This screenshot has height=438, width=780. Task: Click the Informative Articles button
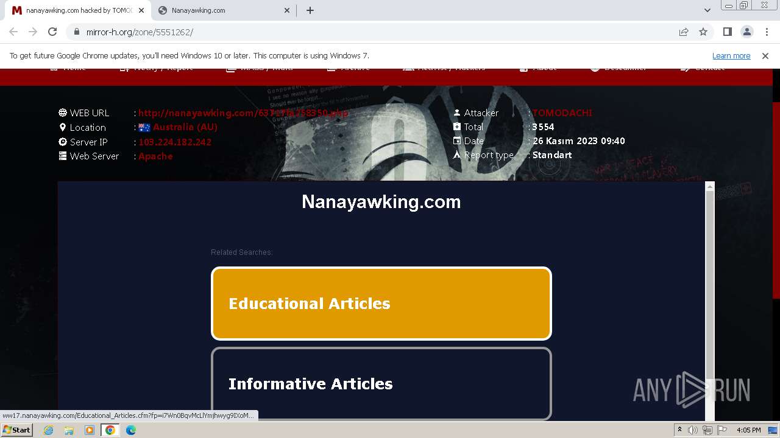381,384
